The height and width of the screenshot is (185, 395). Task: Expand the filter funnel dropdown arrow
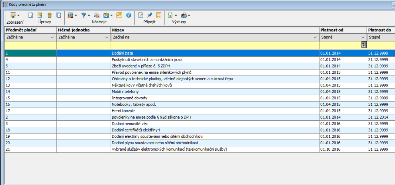click(89, 15)
